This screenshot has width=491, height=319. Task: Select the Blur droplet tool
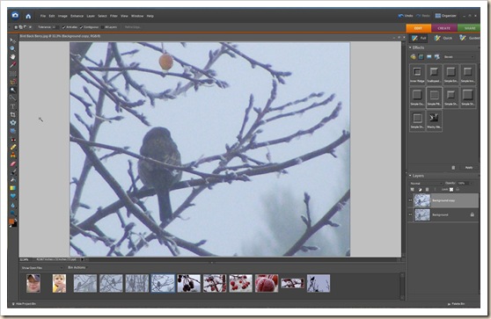pos(13,205)
